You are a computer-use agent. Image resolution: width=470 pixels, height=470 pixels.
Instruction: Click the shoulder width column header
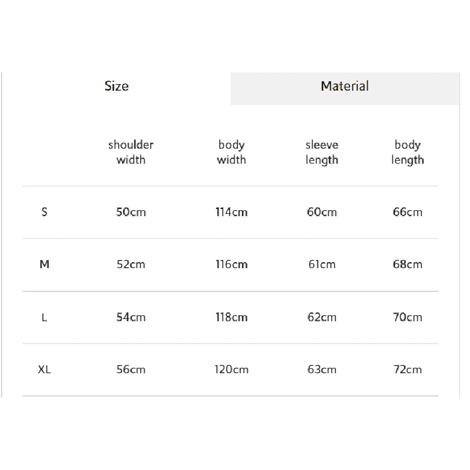(131, 152)
